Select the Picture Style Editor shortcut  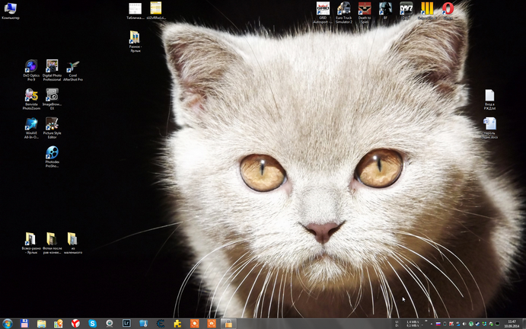pyautogui.click(x=52, y=128)
